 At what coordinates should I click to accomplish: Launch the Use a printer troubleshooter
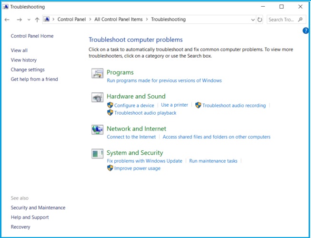[174, 105]
